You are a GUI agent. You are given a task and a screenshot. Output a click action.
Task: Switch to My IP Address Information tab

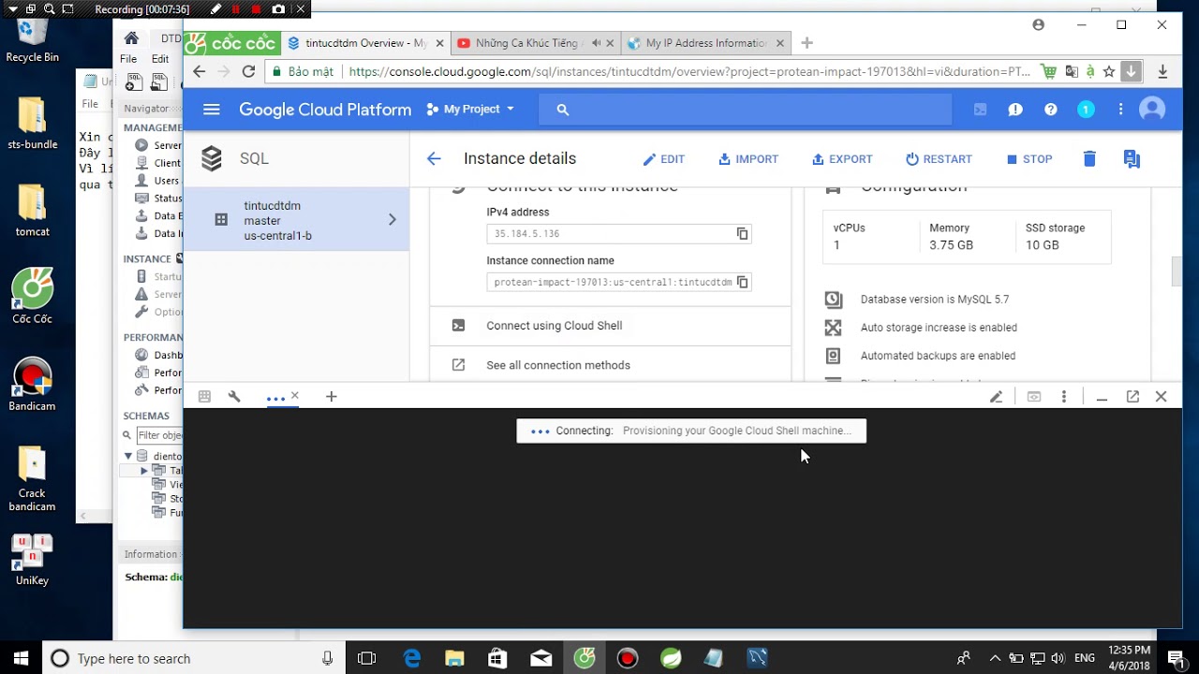point(706,43)
